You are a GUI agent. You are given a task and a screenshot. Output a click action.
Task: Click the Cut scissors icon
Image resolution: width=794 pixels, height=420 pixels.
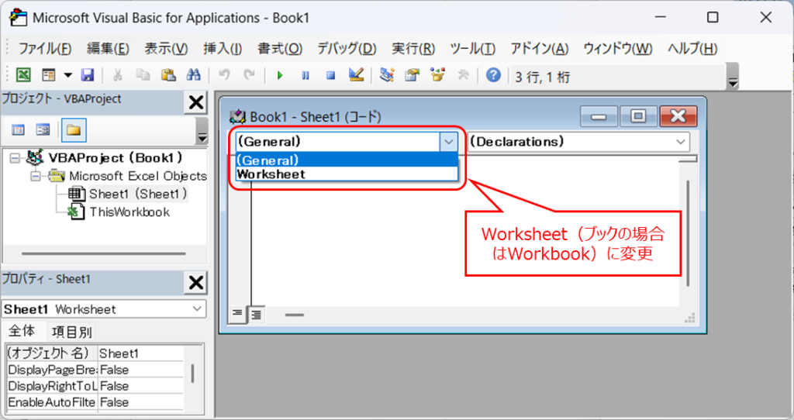click(x=118, y=75)
